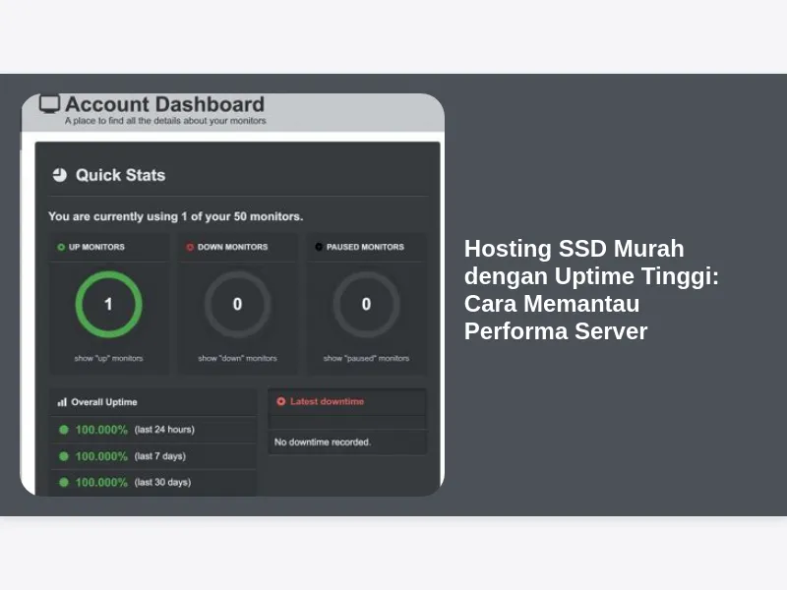The height and width of the screenshot is (590, 787).
Task: Click the green Up Monitors status icon
Action: tap(61, 247)
